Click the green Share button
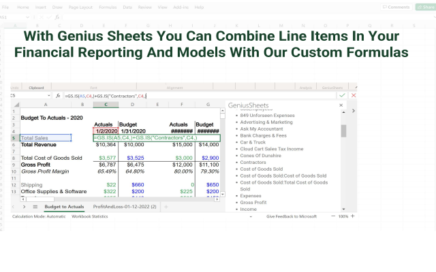 425,7
